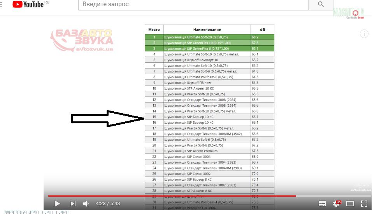Select row 'STP Акцент 10 КС'
This screenshot has width=372, height=216.
pos(210,88)
